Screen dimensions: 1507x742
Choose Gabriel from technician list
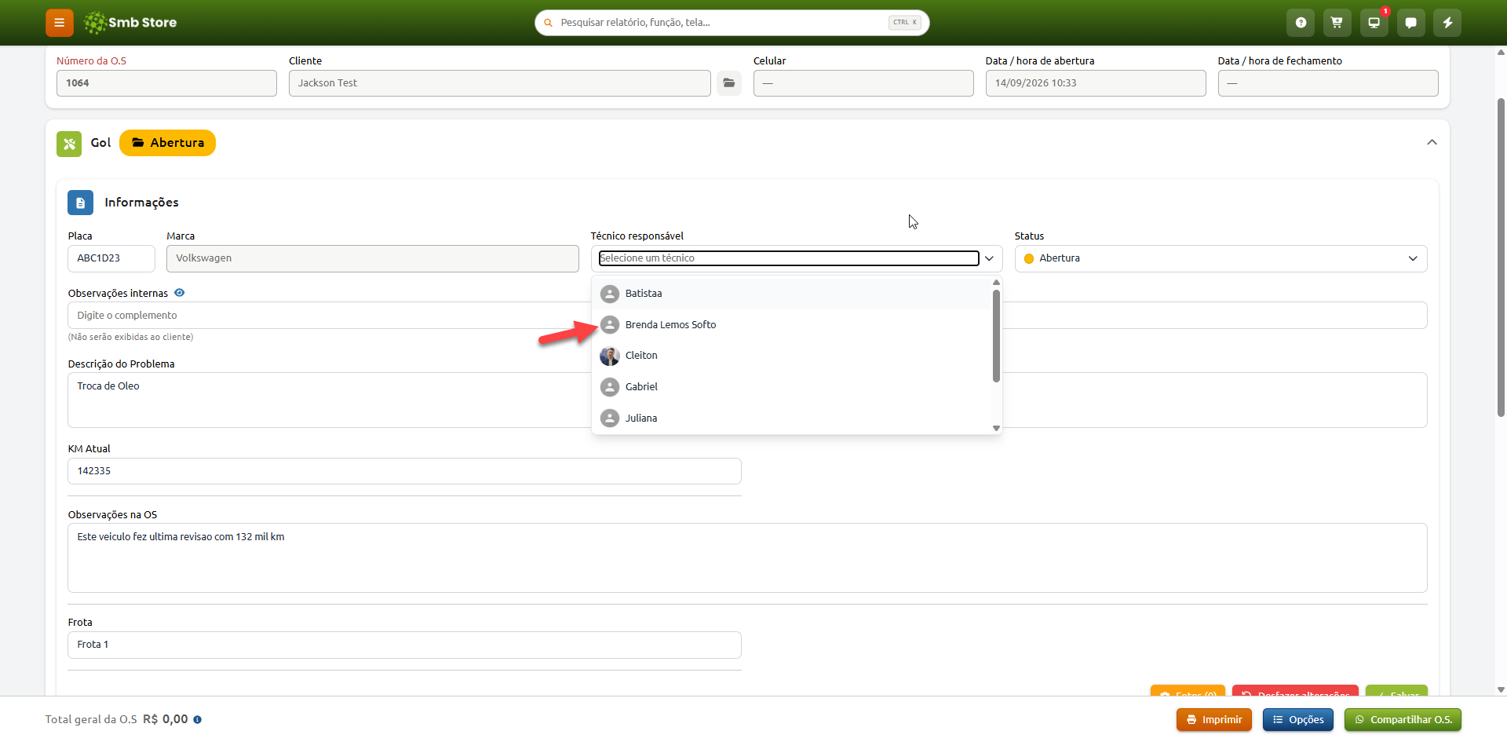[791, 387]
